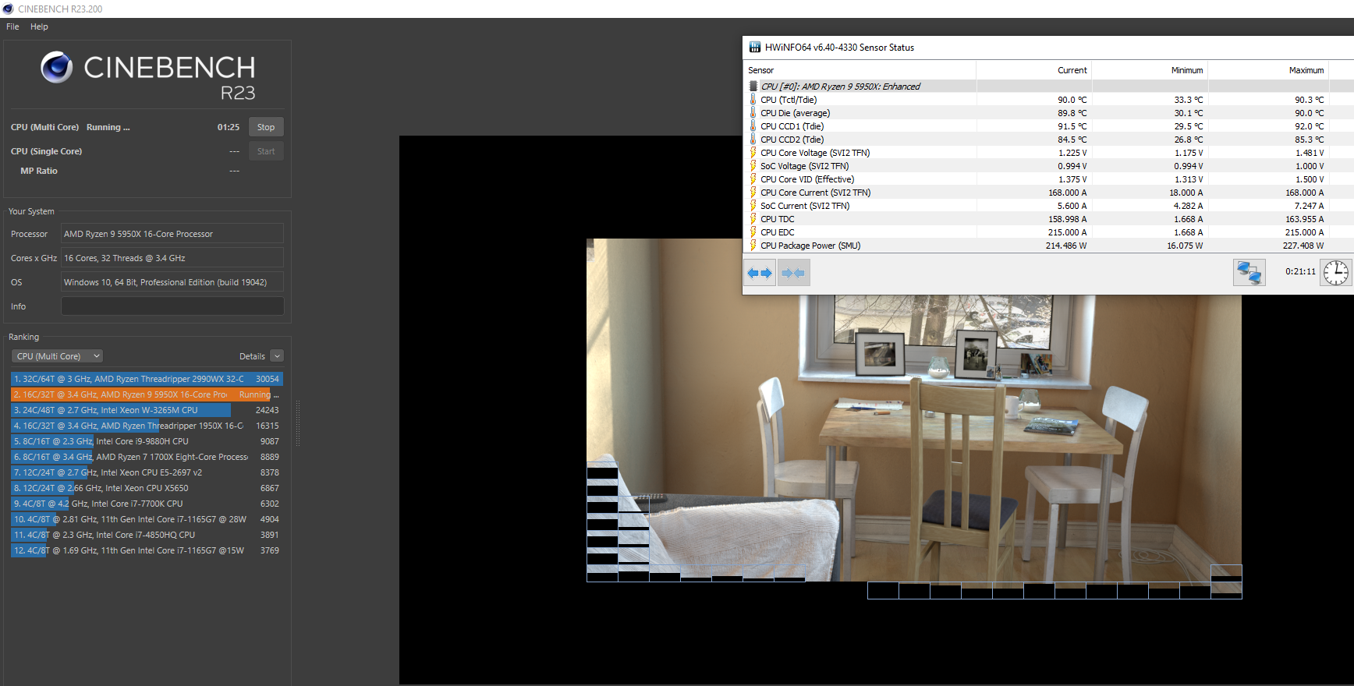Click the 227.408 W maximum power value
This screenshot has height=686, width=1354.
(1303, 246)
